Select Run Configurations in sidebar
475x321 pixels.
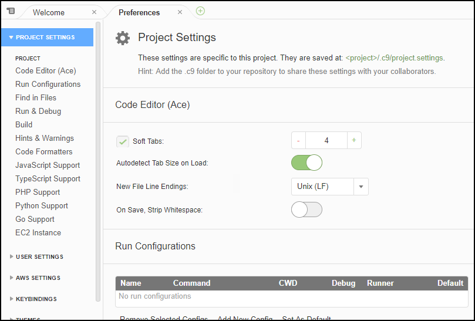click(48, 85)
